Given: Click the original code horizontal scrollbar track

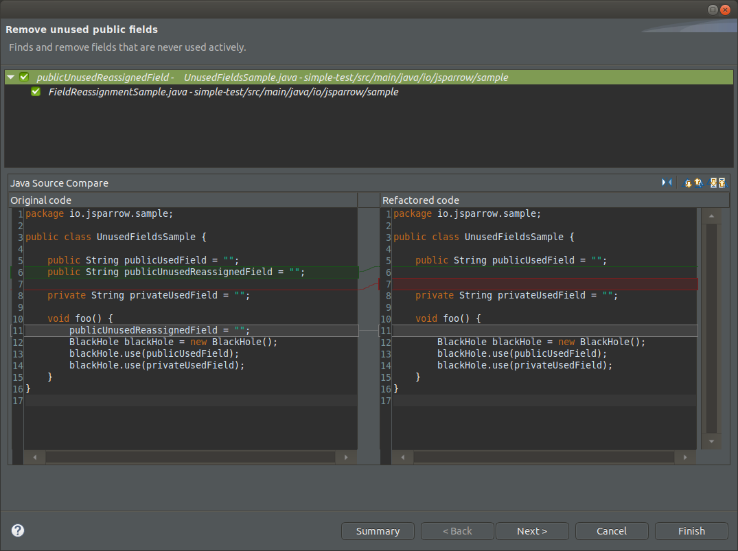Looking at the screenshot, I should pyautogui.click(x=190, y=457).
